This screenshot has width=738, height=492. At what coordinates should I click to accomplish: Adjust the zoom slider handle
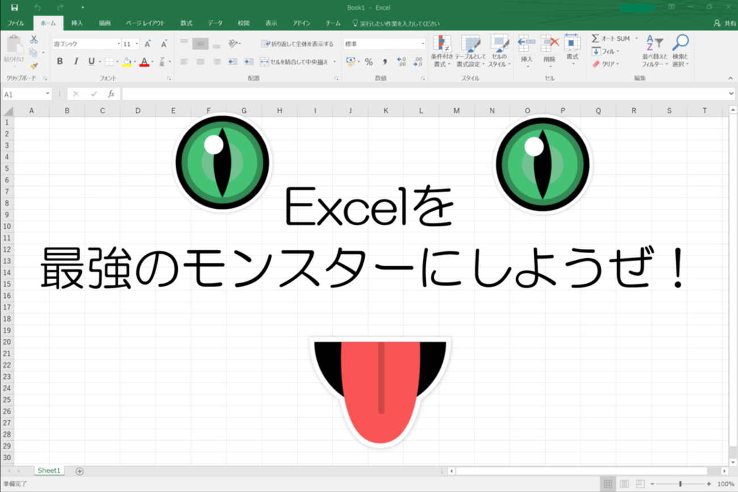[x=680, y=484]
